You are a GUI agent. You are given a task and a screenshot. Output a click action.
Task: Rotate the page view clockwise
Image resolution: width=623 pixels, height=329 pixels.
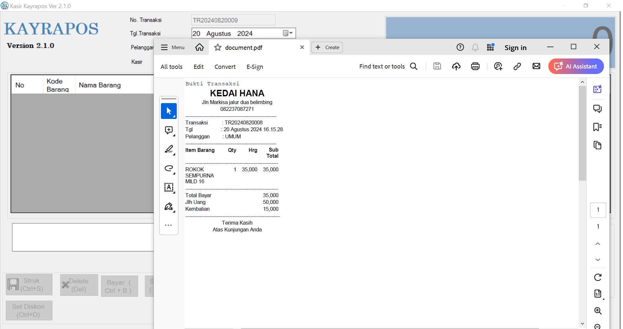pyautogui.click(x=597, y=277)
